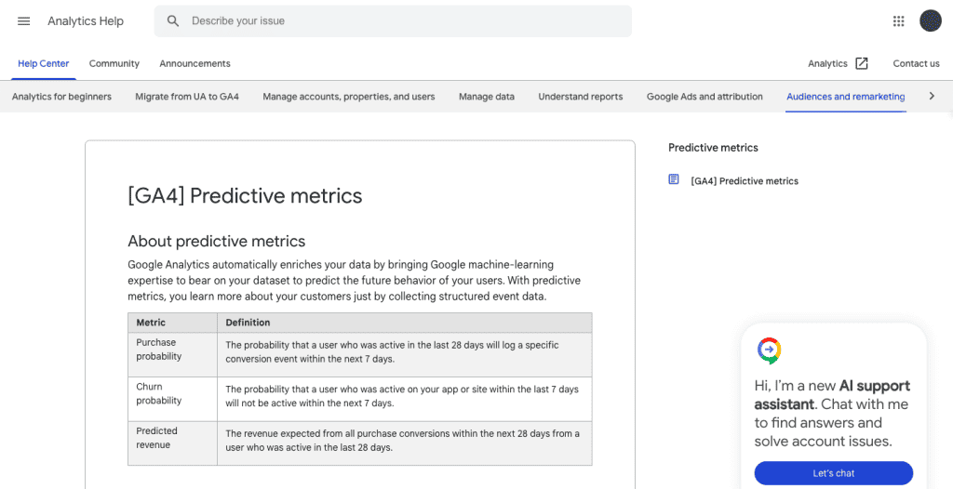Click the Purchase probability table cell
The height and width of the screenshot is (489, 953).
pyautogui.click(x=172, y=355)
